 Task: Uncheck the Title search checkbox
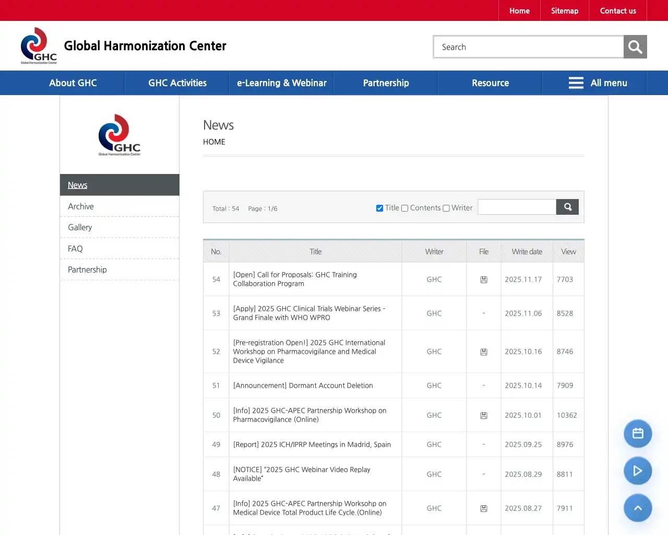(x=379, y=208)
